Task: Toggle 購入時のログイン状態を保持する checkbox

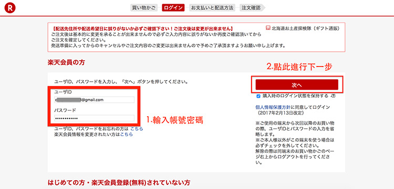Action: (258, 96)
